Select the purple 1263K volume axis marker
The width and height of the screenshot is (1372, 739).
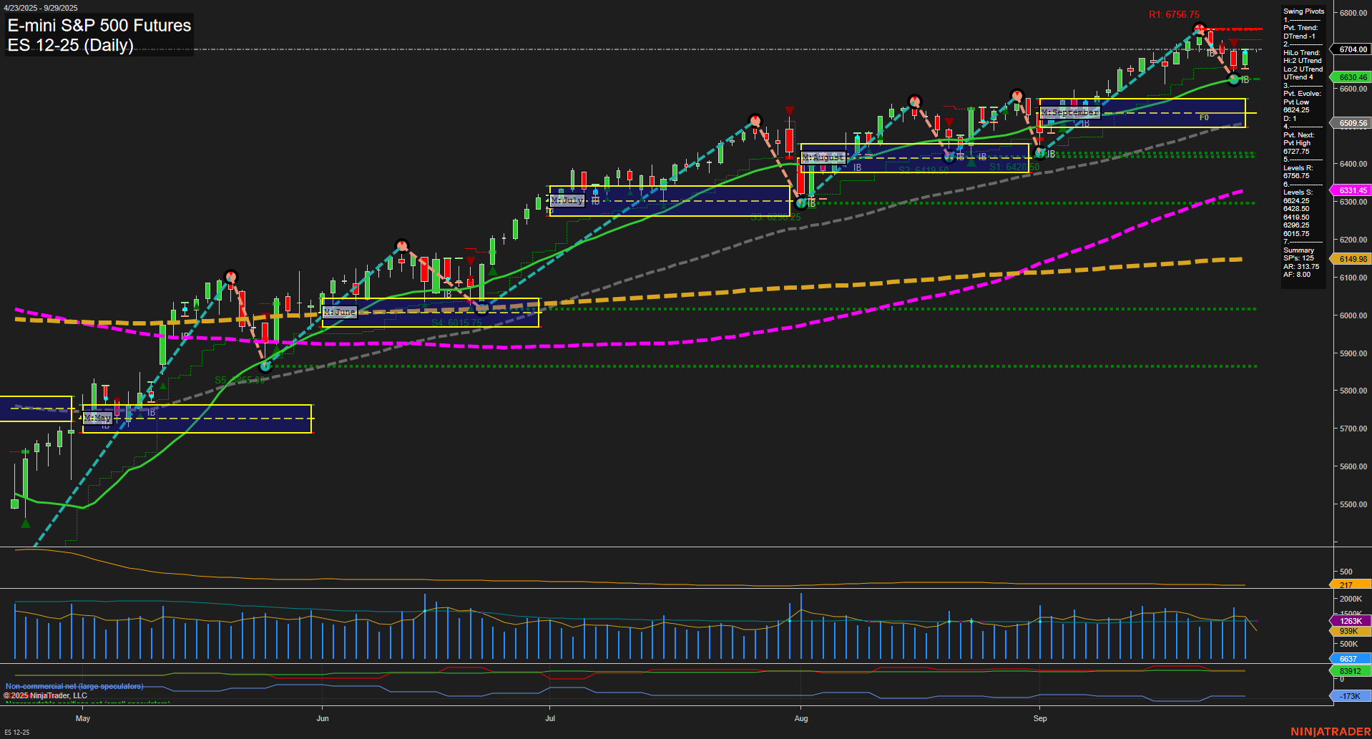click(x=1352, y=622)
